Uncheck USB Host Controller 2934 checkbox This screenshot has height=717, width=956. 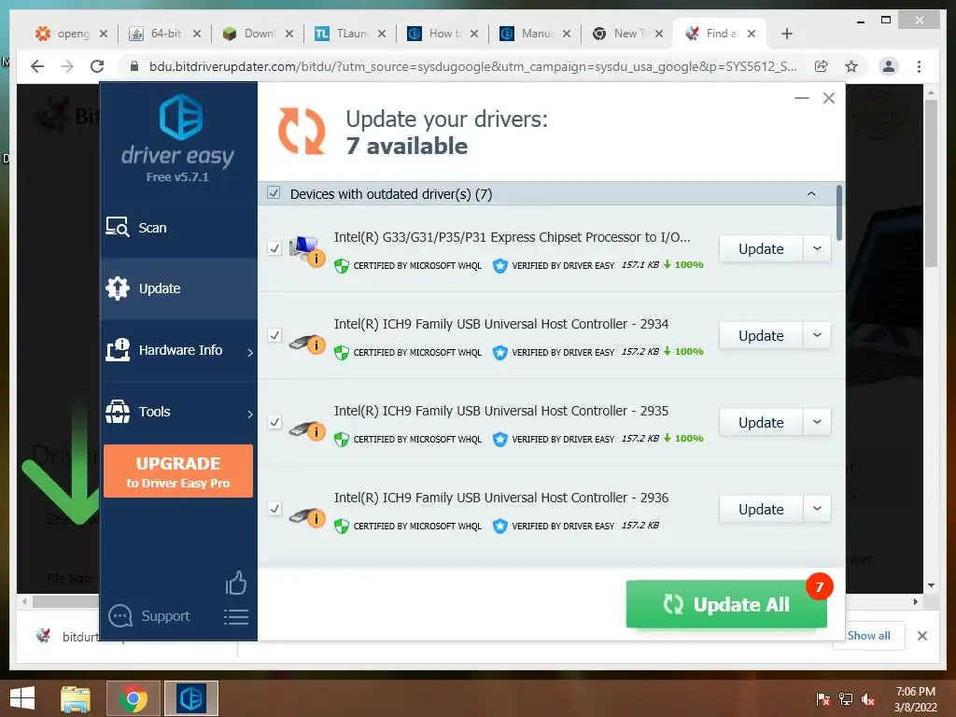point(274,335)
